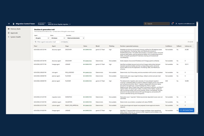Click the MIGRATING stage cell

tap(69, 97)
